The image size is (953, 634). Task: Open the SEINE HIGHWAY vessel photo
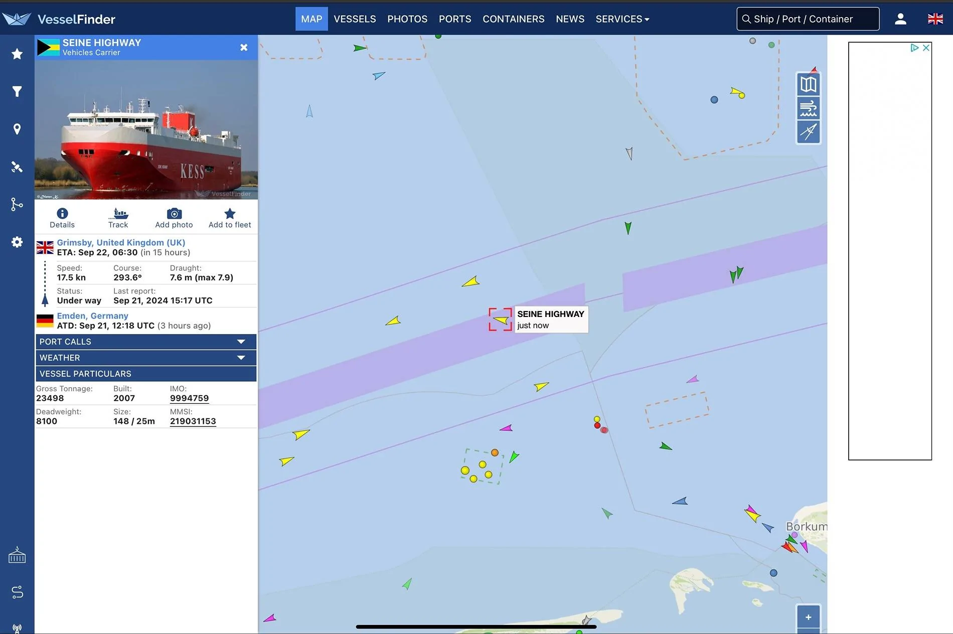click(146, 130)
